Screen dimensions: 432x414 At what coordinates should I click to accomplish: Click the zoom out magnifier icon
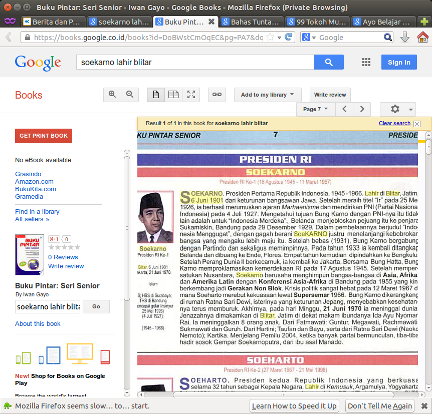130,95
